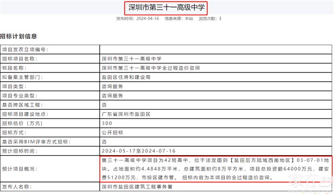Click the 信息来源 本站 label
The image size is (336, 194).
pos(179,19)
